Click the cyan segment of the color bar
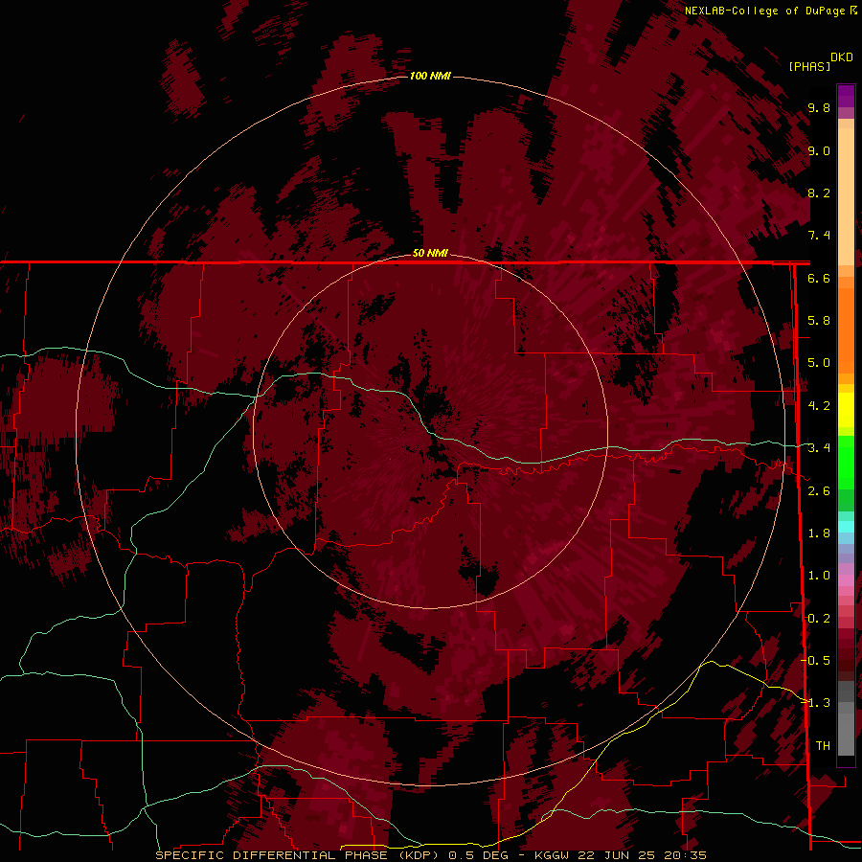 pos(846,527)
